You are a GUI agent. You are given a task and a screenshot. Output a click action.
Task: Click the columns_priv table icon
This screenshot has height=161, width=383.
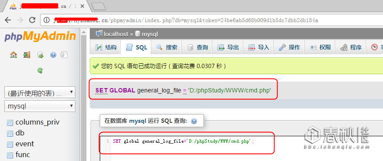[x=10, y=122]
